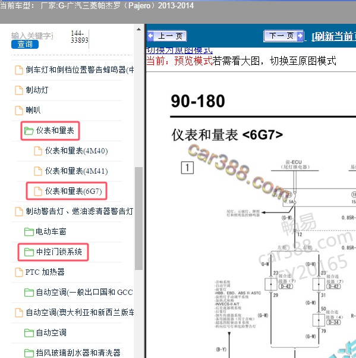Click the INVECS-II A/T label in diagram
This screenshot has width=356, height=358.
tap(227, 304)
